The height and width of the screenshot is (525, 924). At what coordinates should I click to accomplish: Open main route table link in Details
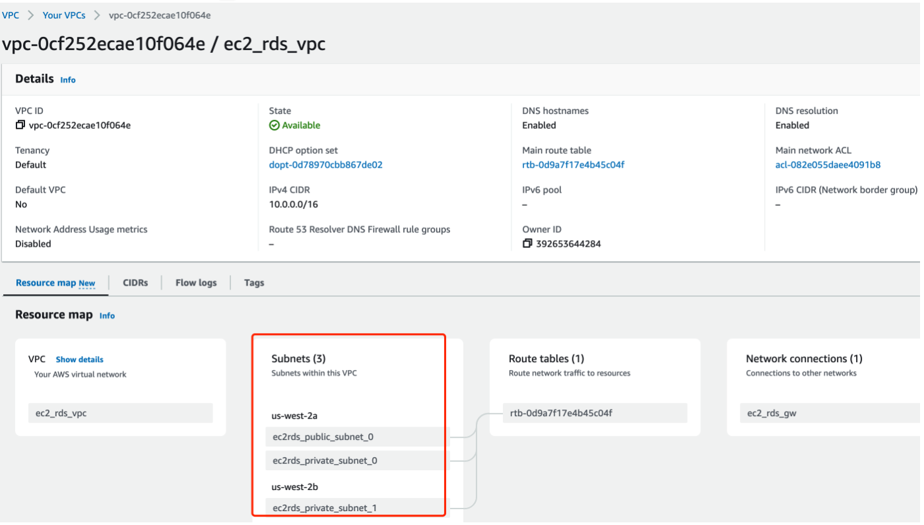573,165
